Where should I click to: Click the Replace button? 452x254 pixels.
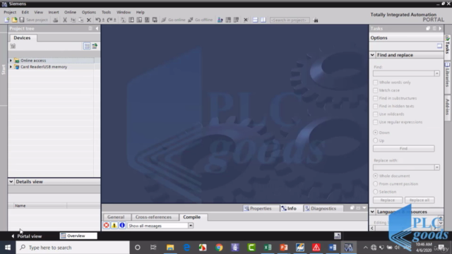388,200
